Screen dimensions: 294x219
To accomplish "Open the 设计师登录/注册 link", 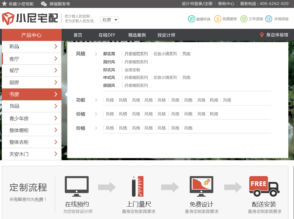I will click(197, 4).
